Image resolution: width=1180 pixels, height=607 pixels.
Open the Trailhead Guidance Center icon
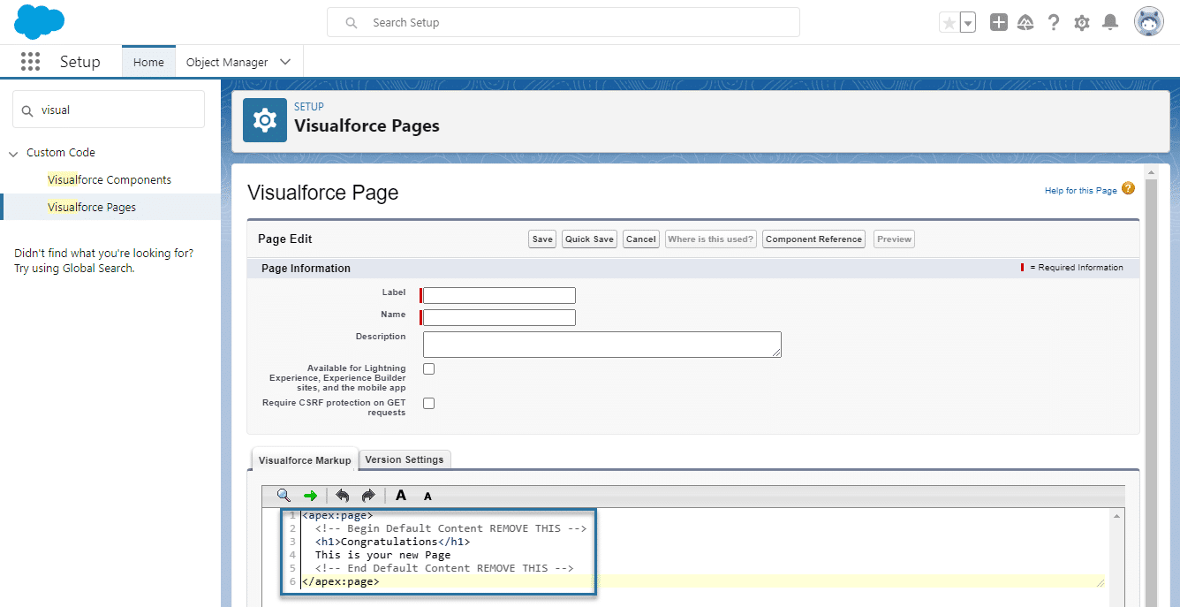[x=1025, y=21]
